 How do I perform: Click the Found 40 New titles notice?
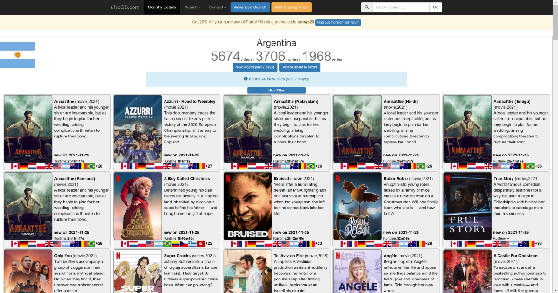tap(276, 79)
